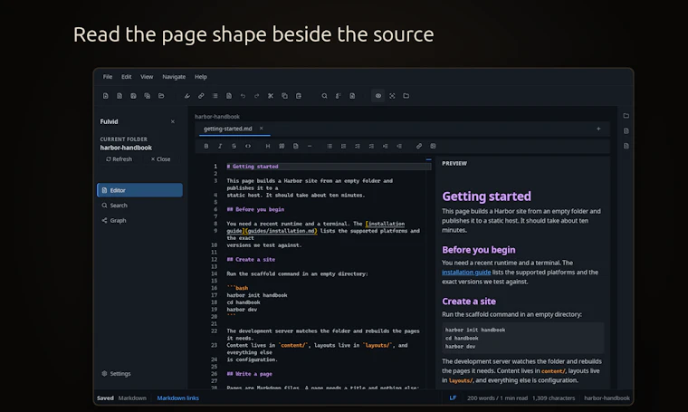The width and height of the screenshot is (688, 412).
Task: Close the harbor-handbook folder
Action: pos(160,158)
